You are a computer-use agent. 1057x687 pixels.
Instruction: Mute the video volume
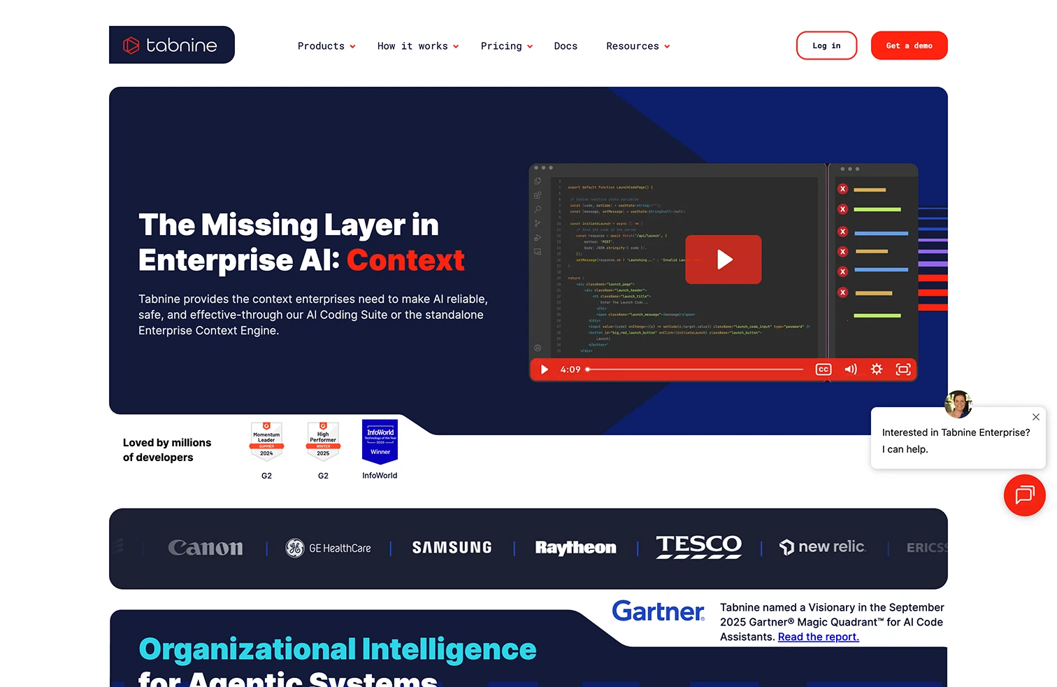coord(850,369)
